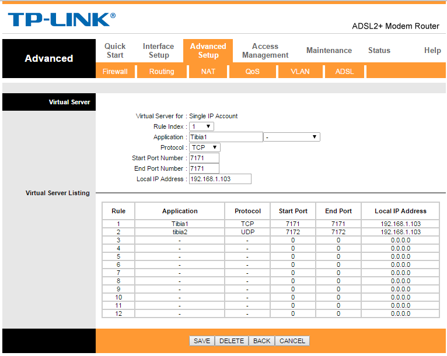Switch to the Status tab
The width and height of the screenshot is (447, 356).
pos(379,50)
